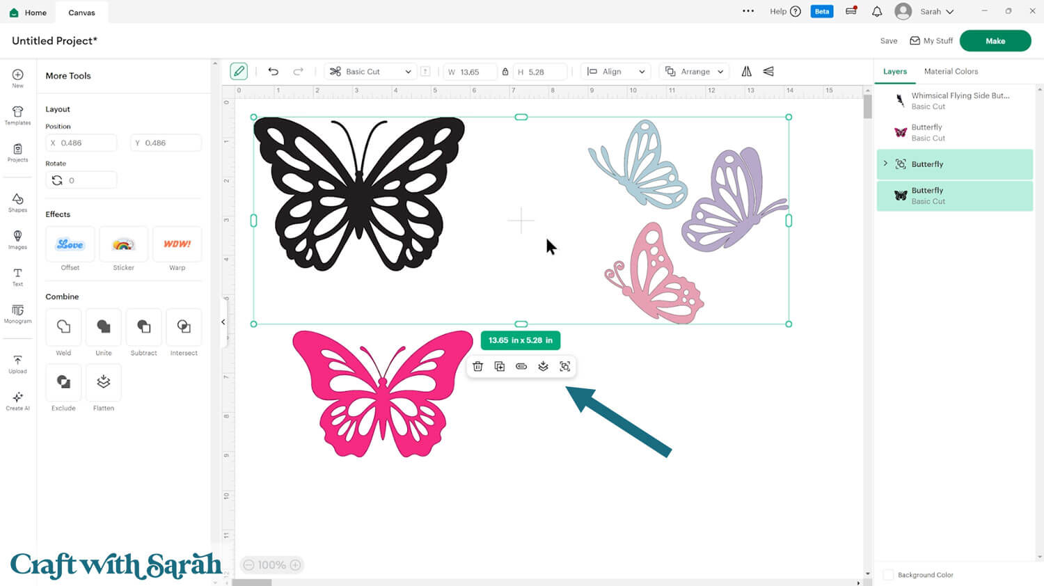Apply the Offset effect
This screenshot has height=586, width=1044.
(x=70, y=244)
